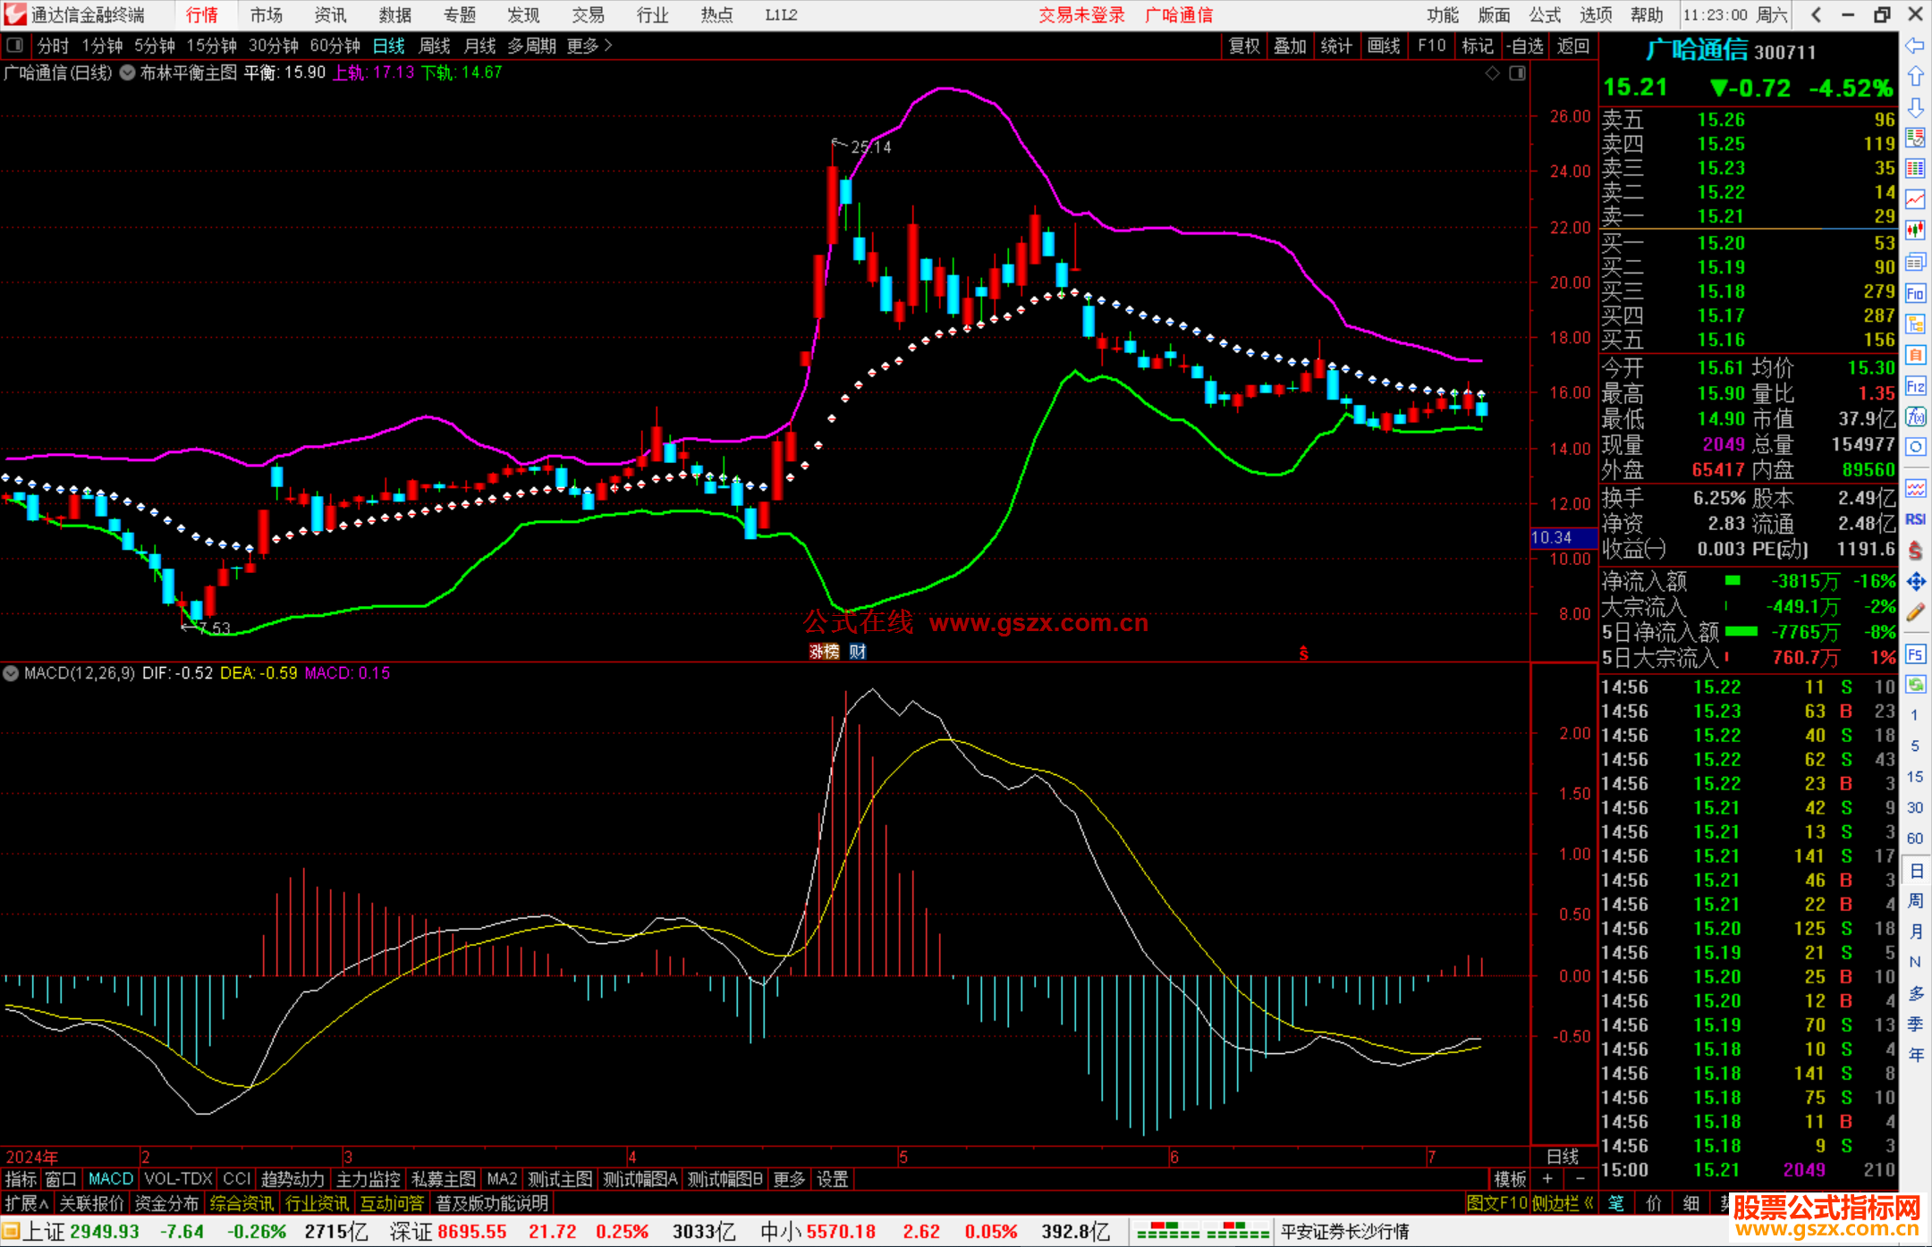Click the 交易未登录 login link

tap(1080, 15)
